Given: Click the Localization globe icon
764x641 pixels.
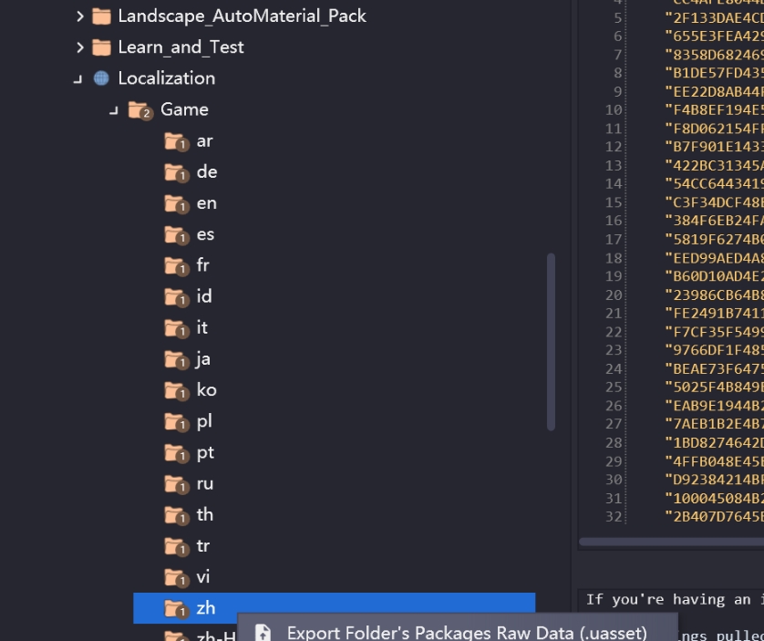Looking at the screenshot, I should (x=101, y=78).
